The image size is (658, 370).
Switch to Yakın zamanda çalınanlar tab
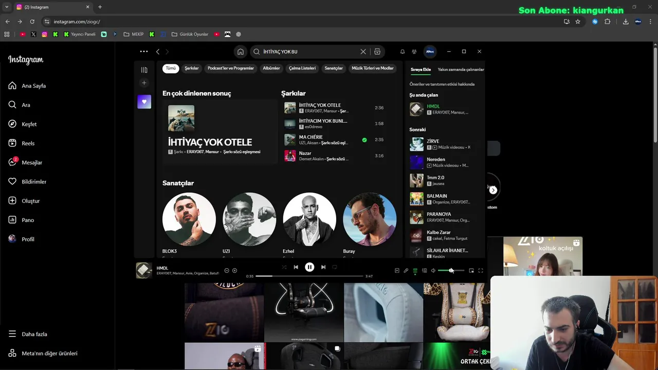pos(461,69)
